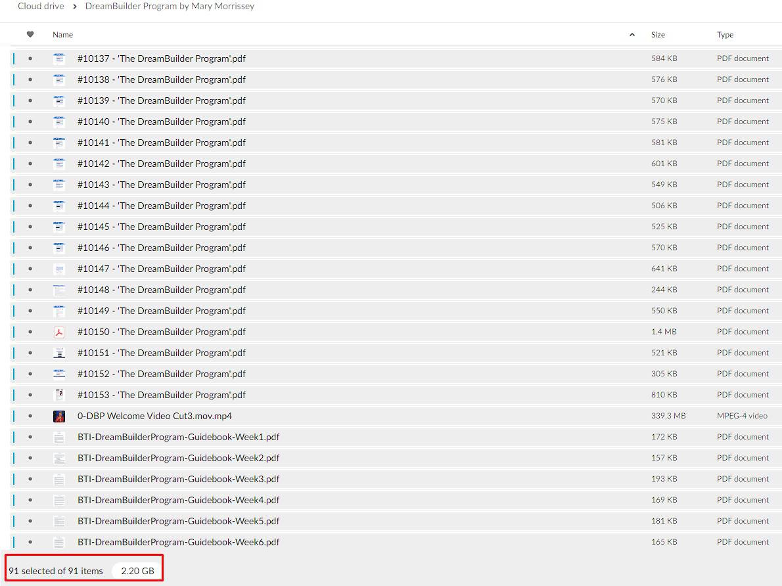Click the PDF icon of #10144
Screen dimensions: 782x586
59,206
